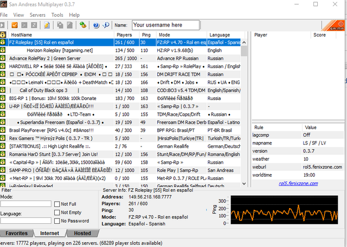Click lock icon beside Romania HarD Stunt row

pos(3,154)
